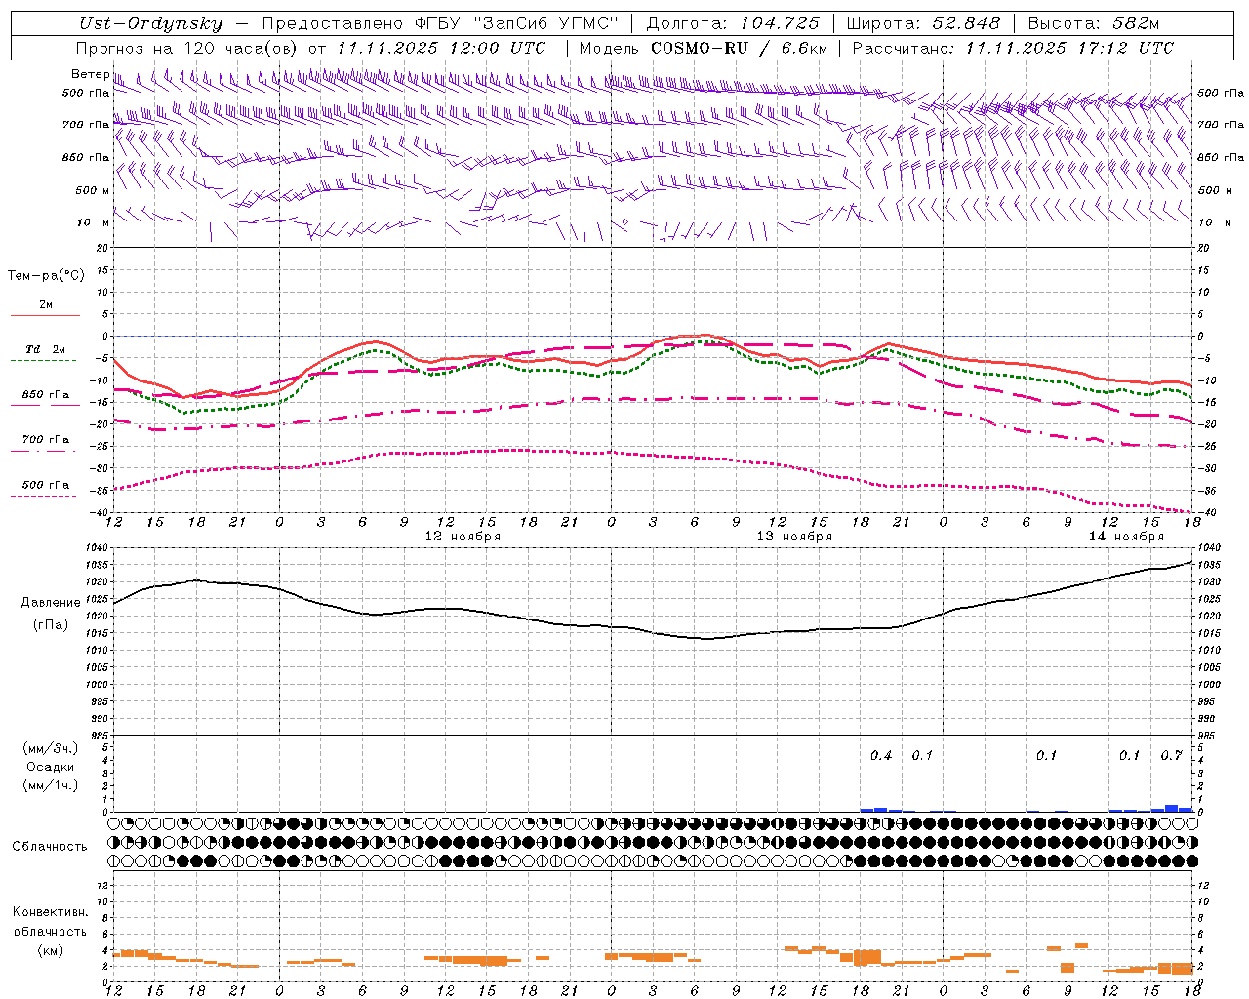Click the 'Конвективн.' convective label

(50, 912)
